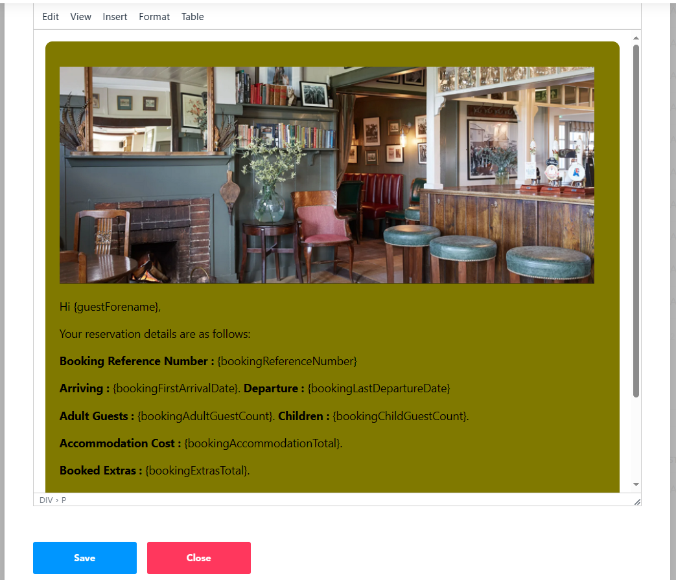This screenshot has width=676, height=580.
Task: Open the Edit menu
Action: [51, 17]
